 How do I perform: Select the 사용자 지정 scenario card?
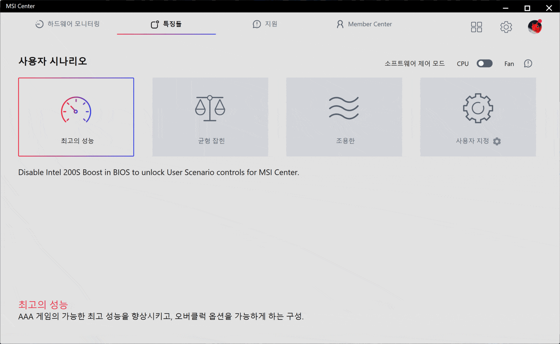point(478,117)
